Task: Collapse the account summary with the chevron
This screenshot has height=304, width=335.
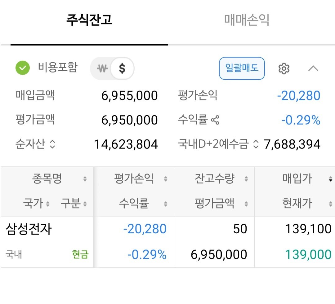Action: coord(313,68)
